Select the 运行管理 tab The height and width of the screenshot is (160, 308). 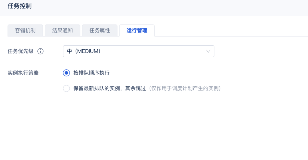coord(137,31)
